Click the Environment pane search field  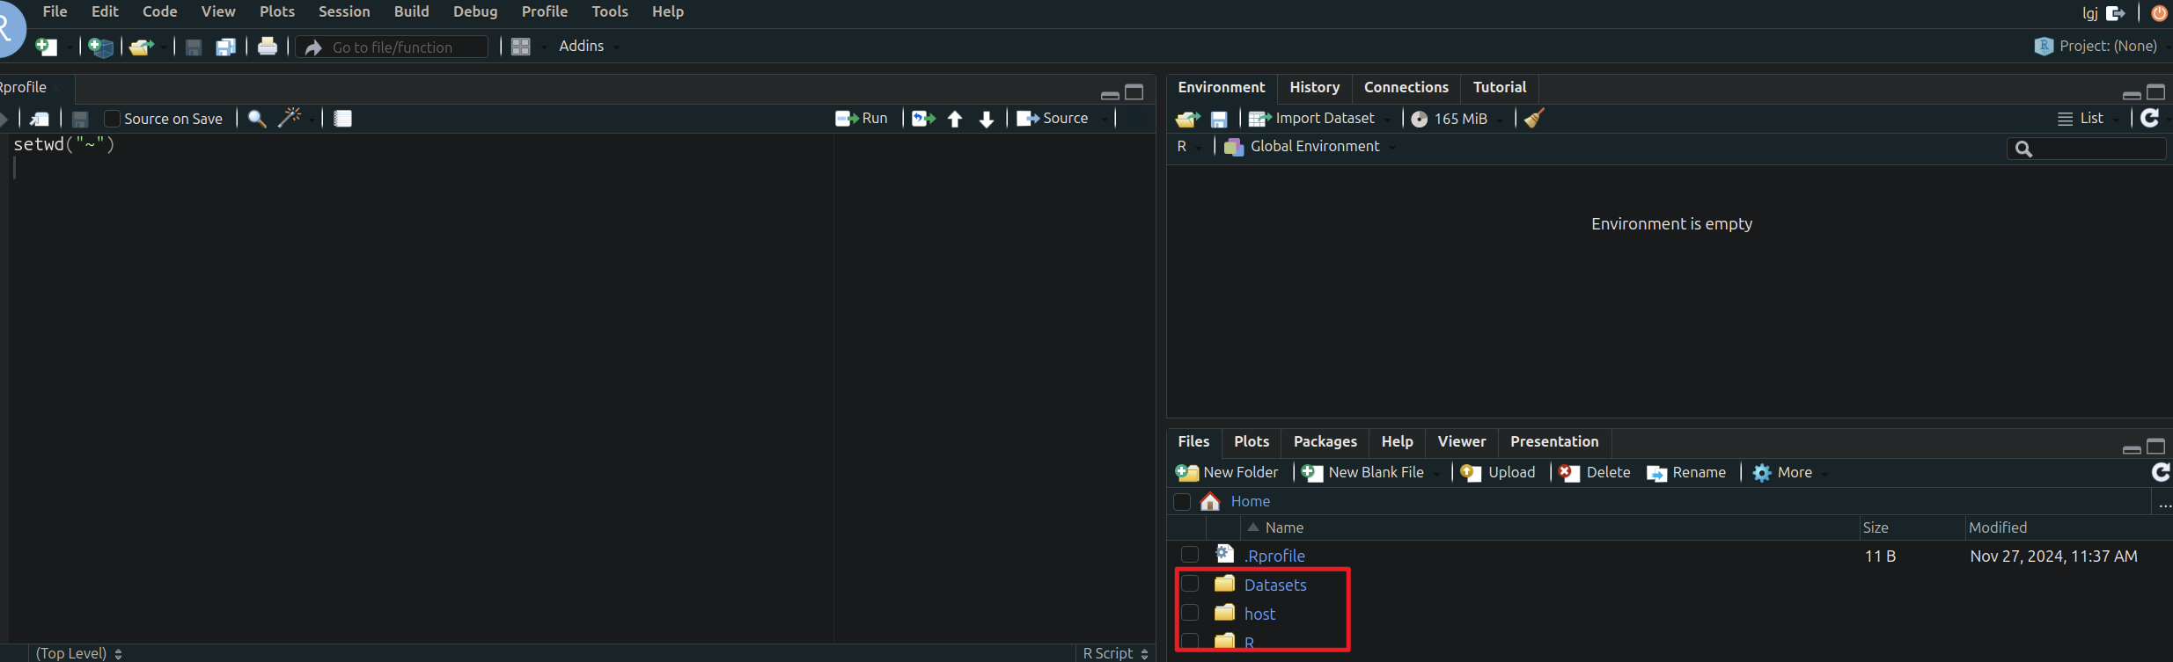point(2086,149)
